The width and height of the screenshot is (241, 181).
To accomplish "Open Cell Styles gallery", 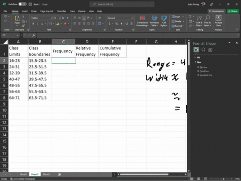I will pyautogui.click(x=164, y=21).
